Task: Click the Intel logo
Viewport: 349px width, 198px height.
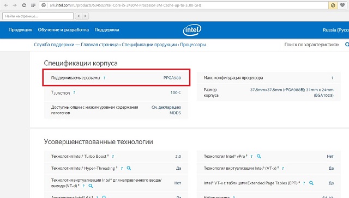Action: click(x=192, y=30)
